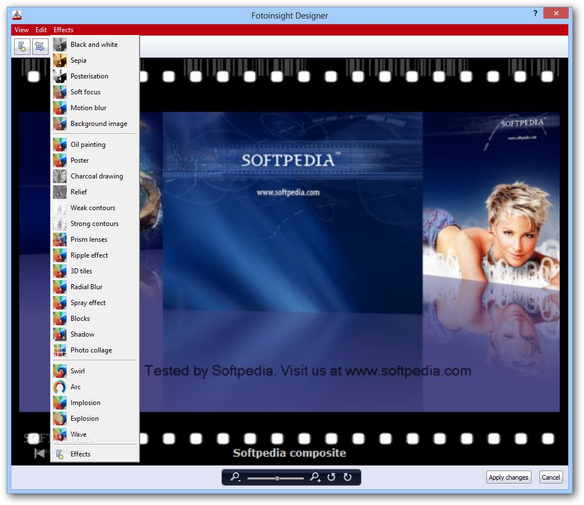The width and height of the screenshot is (584, 505).
Task: Pick the Photo collage entry
Action: [95, 350]
